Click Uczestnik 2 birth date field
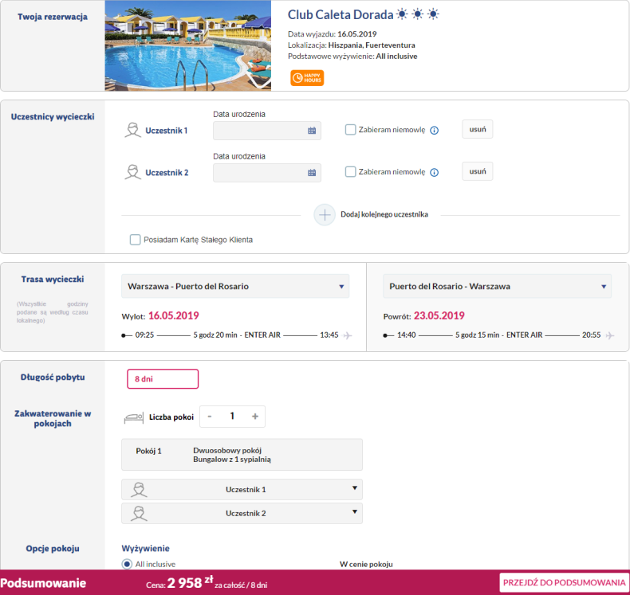Image resolution: width=630 pixels, height=595 pixels. pyautogui.click(x=267, y=173)
